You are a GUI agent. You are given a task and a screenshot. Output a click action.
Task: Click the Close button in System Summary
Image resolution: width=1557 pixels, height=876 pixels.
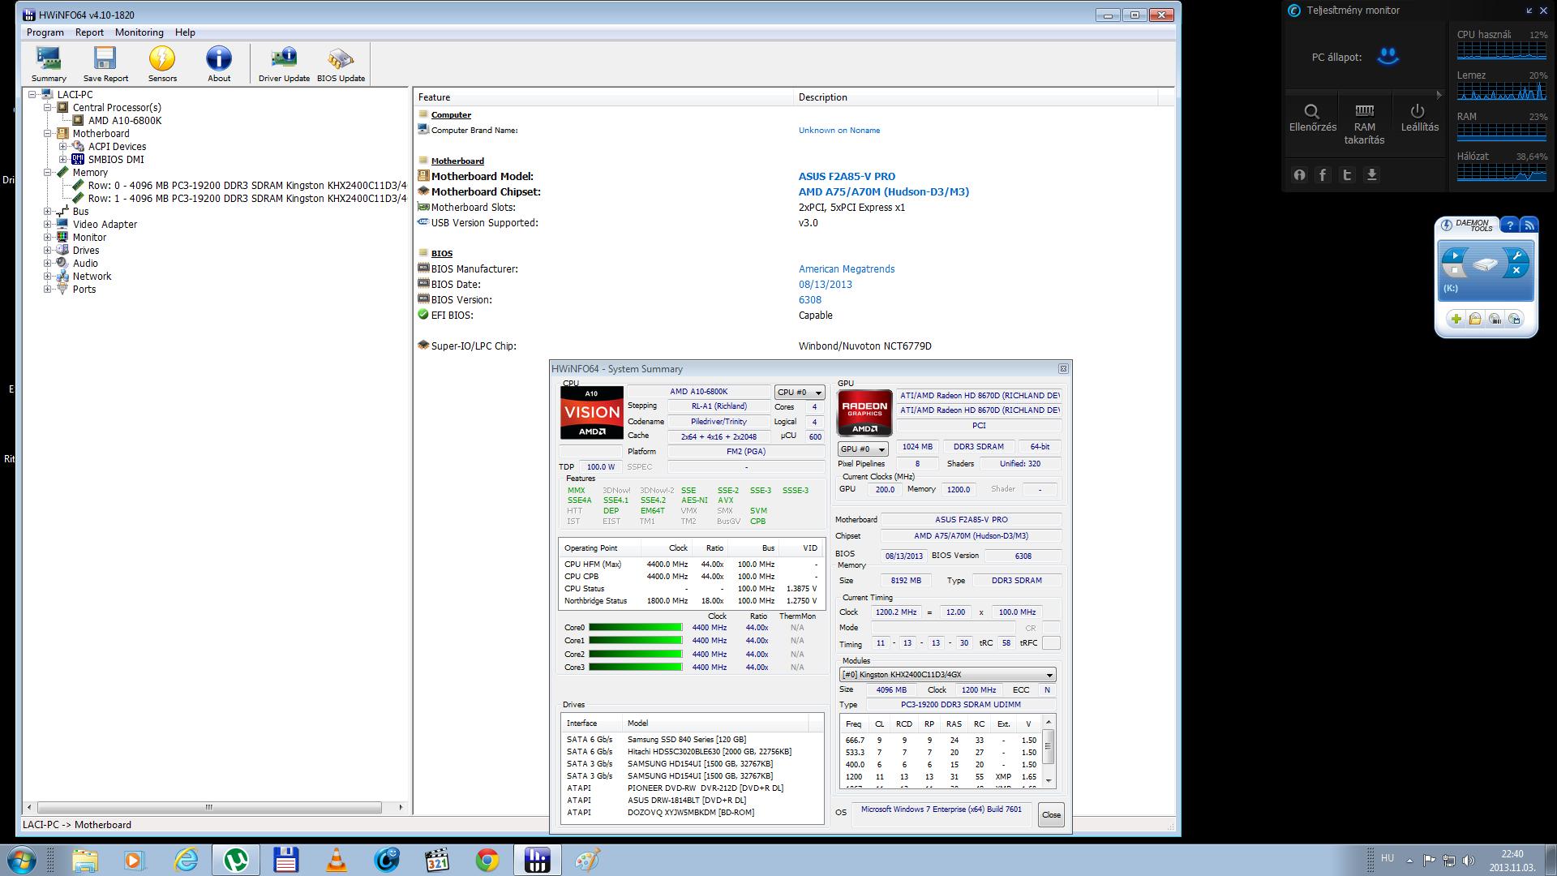tap(1051, 815)
